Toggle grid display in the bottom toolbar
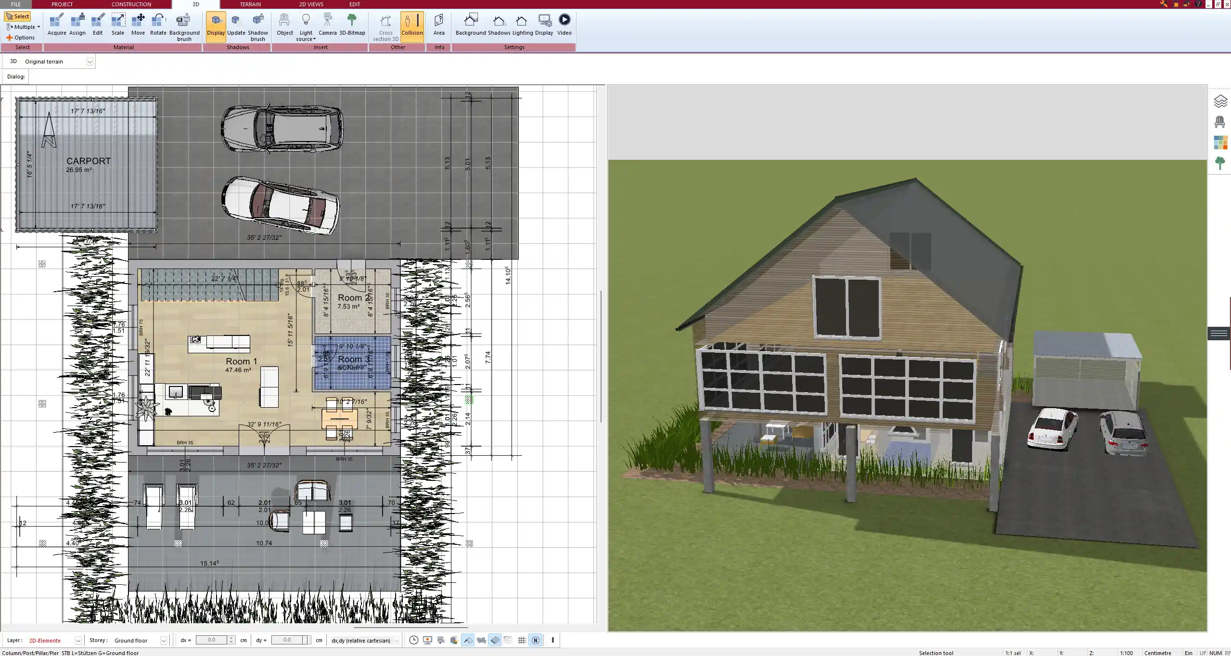The width and height of the screenshot is (1231, 656). click(x=522, y=640)
